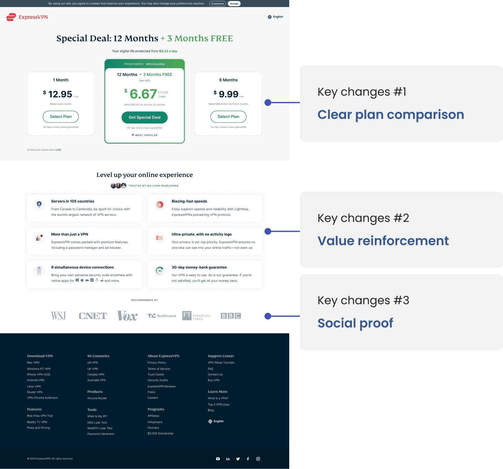Open the Risk-Free VPN Trial link
The image size is (503, 469).
(x=40, y=416)
